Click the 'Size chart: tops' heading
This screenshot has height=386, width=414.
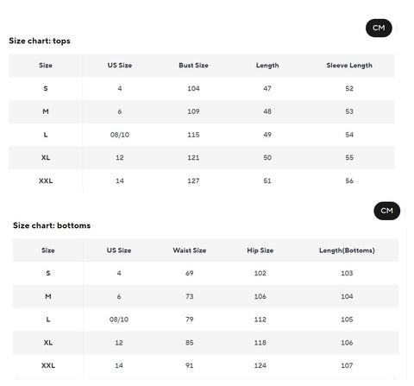tap(40, 41)
